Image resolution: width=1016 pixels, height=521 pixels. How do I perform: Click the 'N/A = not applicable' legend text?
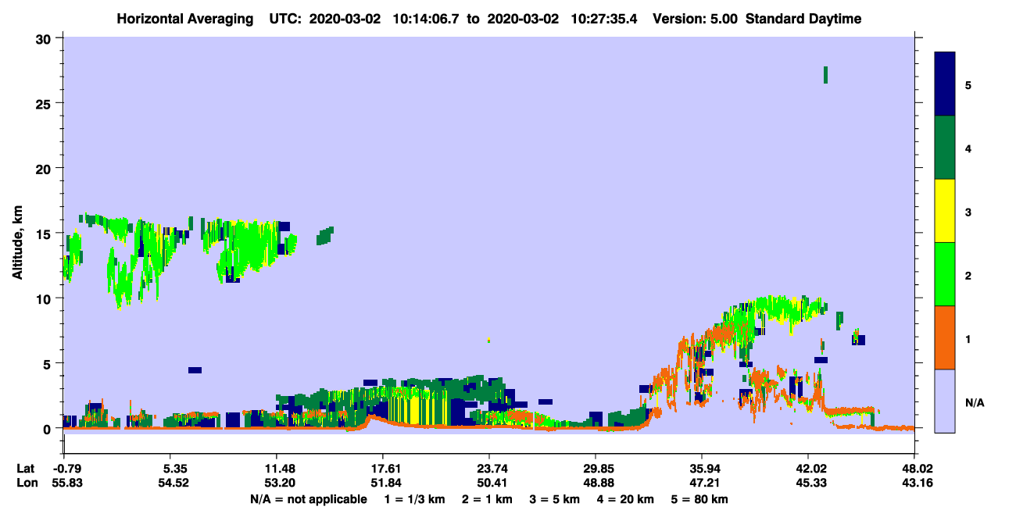tap(308, 499)
